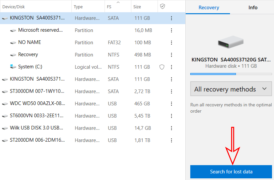Open the three-dot menu for Microsoft reserved partition
Screen dimensions: 274x180
coord(171,30)
